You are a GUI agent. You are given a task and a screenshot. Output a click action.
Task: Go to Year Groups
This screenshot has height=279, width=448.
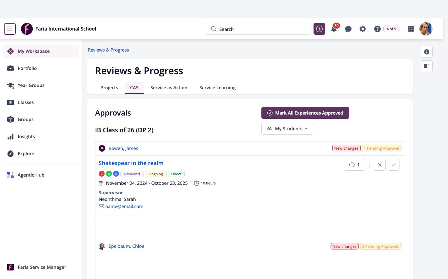pyautogui.click(x=41, y=85)
